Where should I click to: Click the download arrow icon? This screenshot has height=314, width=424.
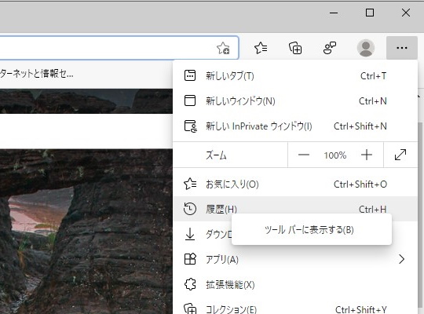[x=190, y=234]
